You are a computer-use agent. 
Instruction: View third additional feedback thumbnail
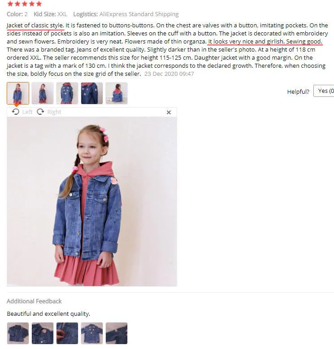[67, 333]
